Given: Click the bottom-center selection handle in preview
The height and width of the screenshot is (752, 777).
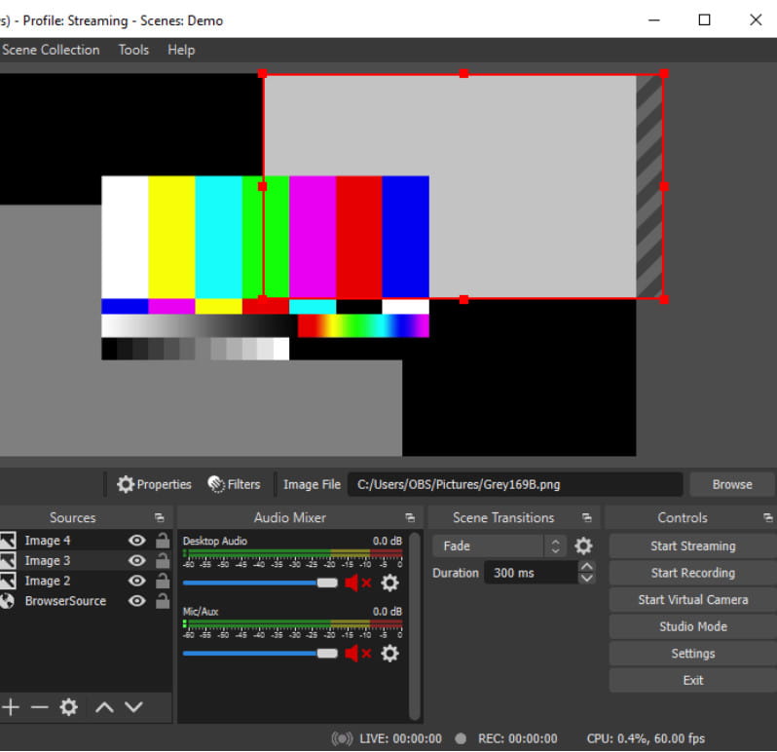Looking at the screenshot, I should click(x=463, y=299).
